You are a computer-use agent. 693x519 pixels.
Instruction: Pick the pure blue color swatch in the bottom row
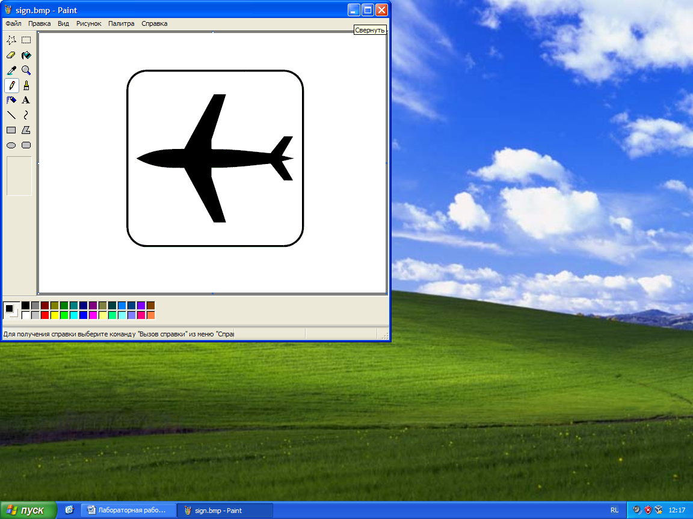click(x=83, y=315)
